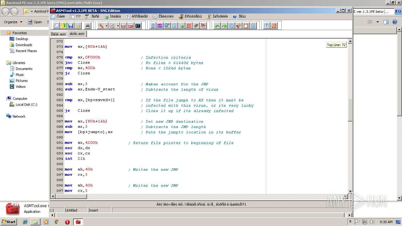Open the '???' menu
Viewport: 402px width, 226px height.
point(75,16)
